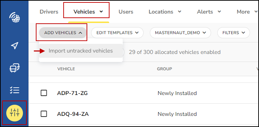
Task: Open the checklist tasks sidebar icon
Action: pos(15,90)
